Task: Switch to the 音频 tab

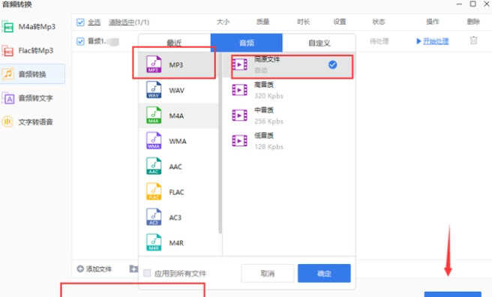Action: 246,43
